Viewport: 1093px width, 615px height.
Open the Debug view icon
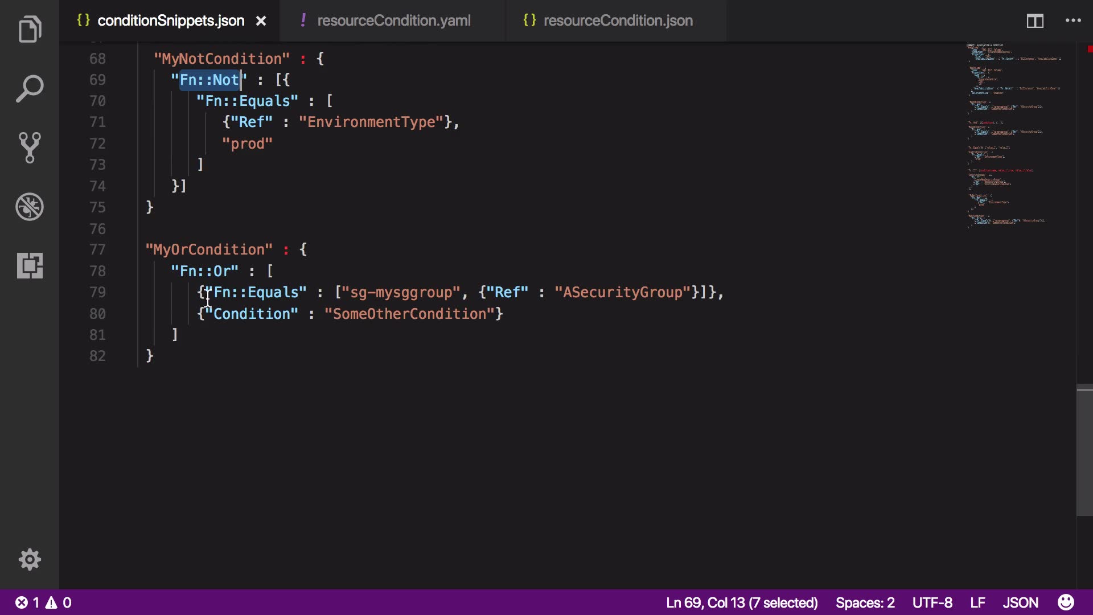coord(30,207)
